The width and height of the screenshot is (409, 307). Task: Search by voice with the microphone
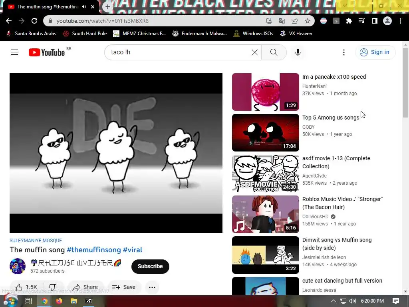tap(298, 52)
